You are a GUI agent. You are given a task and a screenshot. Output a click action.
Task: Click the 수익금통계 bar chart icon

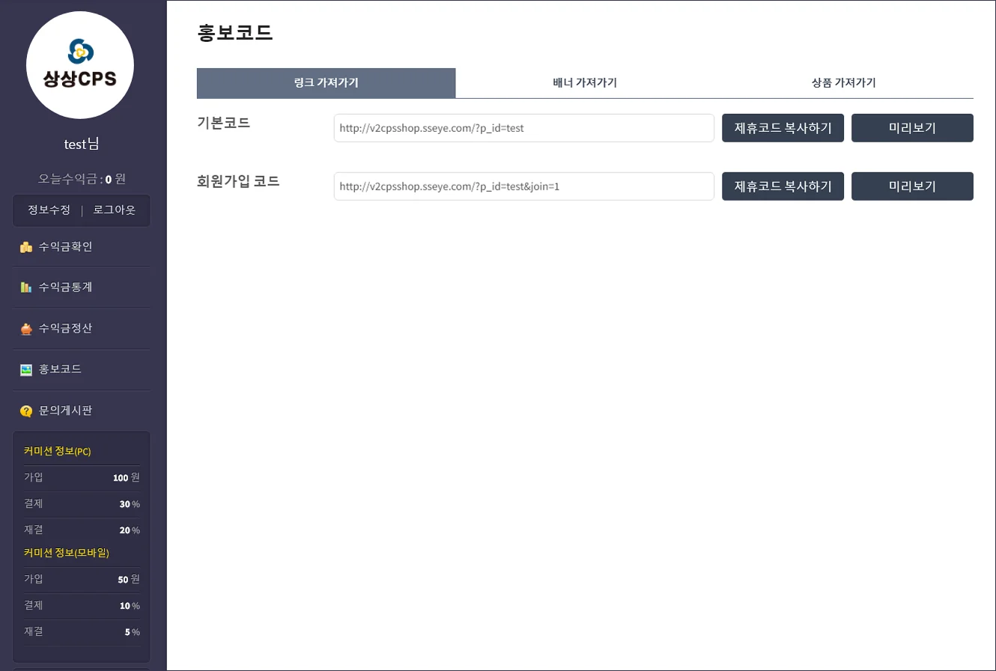26,287
